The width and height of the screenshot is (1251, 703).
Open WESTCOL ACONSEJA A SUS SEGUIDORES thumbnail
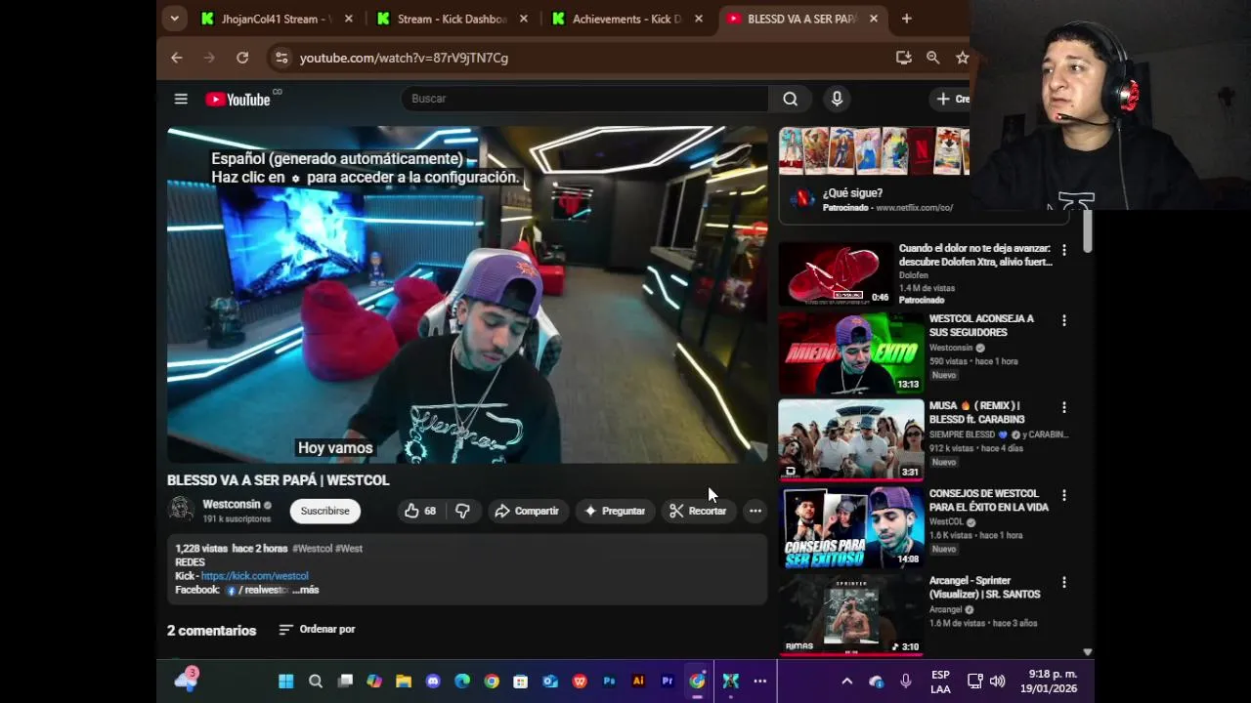click(x=850, y=352)
